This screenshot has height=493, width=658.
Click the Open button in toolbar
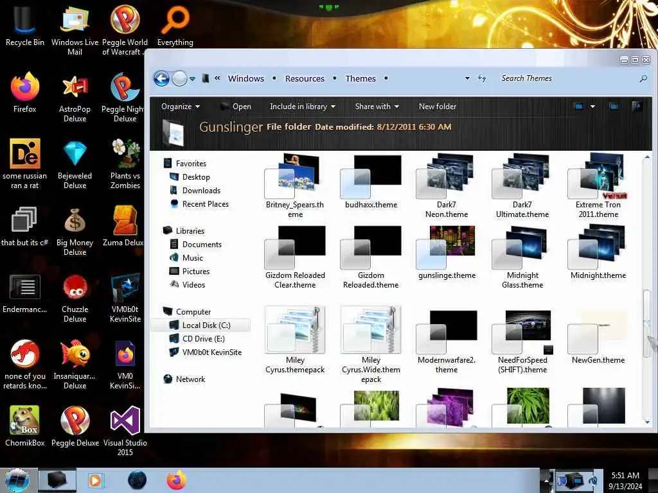[236, 107]
